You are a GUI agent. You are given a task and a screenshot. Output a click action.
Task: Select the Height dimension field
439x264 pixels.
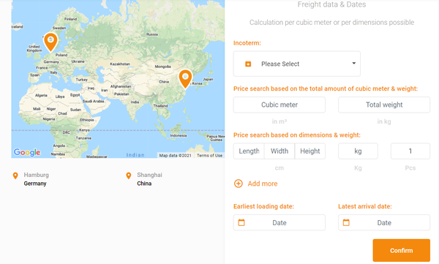(x=310, y=151)
